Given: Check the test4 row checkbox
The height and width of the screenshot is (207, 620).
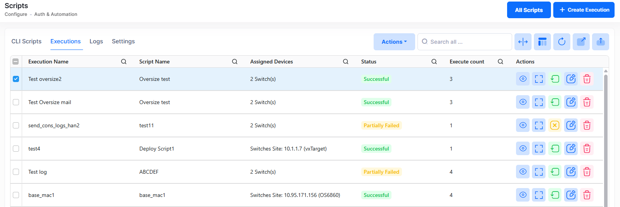Looking at the screenshot, I should point(16,149).
